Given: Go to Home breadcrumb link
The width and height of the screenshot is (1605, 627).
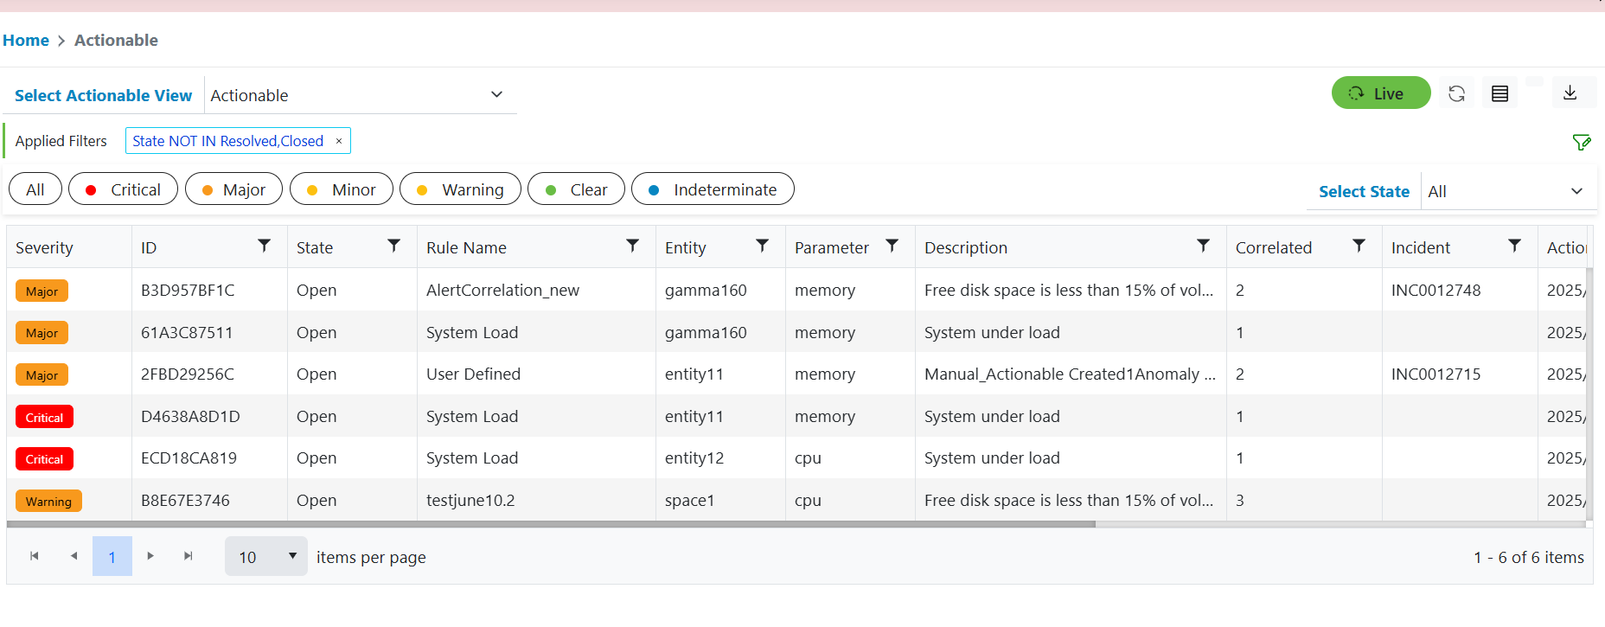Looking at the screenshot, I should click(x=26, y=41).
